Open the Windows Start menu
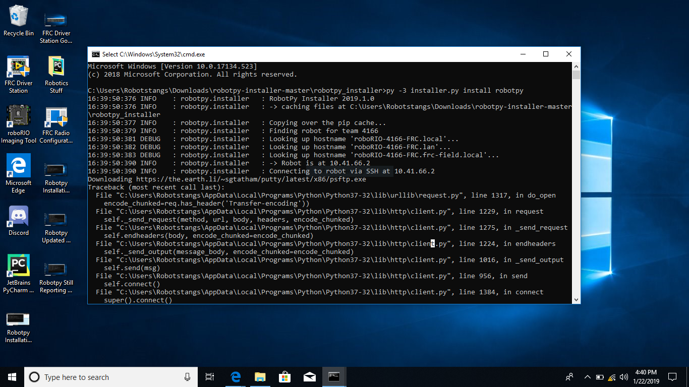 click(12, 377)
